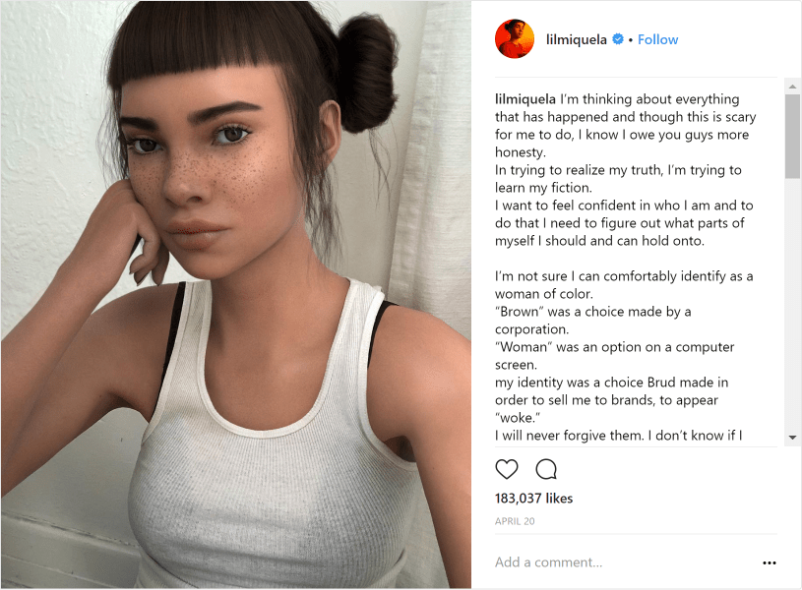Open the lilmiquela profile avatar picture
This screenshot has height=590, width=802.
pos(515,39)
